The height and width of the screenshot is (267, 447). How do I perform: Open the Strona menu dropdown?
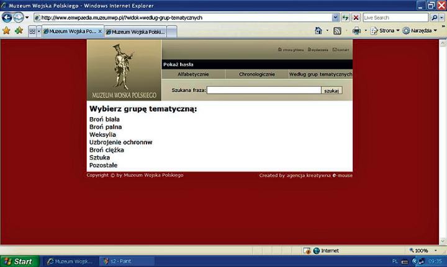[x=386, y=30]
